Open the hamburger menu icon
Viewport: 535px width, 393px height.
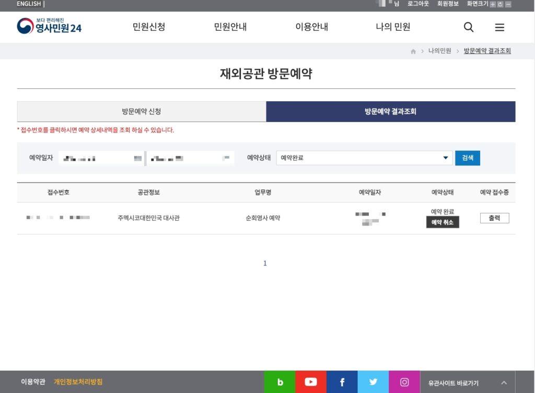pos(499,27)
